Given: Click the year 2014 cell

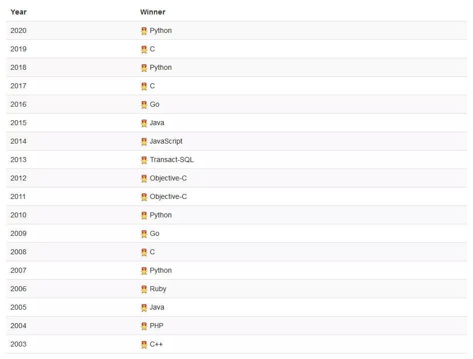Looking at the screenshot, I should [x=18, y=141].
